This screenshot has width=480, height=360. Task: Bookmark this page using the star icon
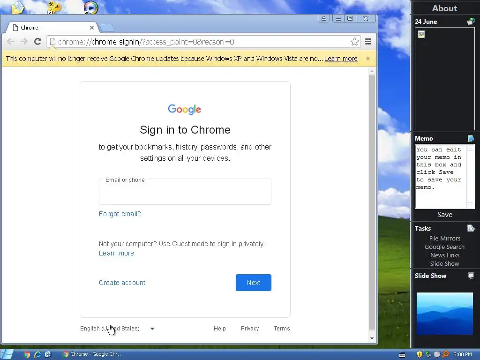pos(354,42)
